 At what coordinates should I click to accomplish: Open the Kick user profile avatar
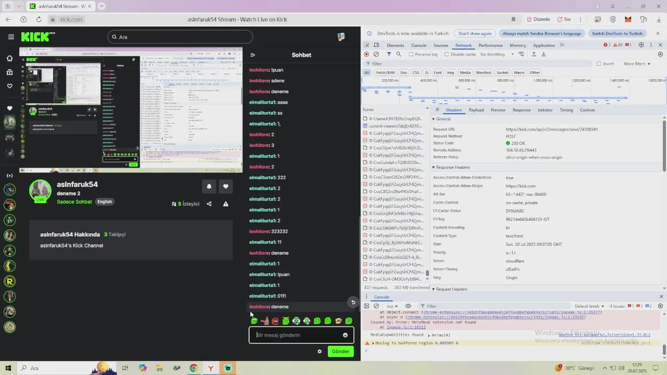(x=341, y=37)
